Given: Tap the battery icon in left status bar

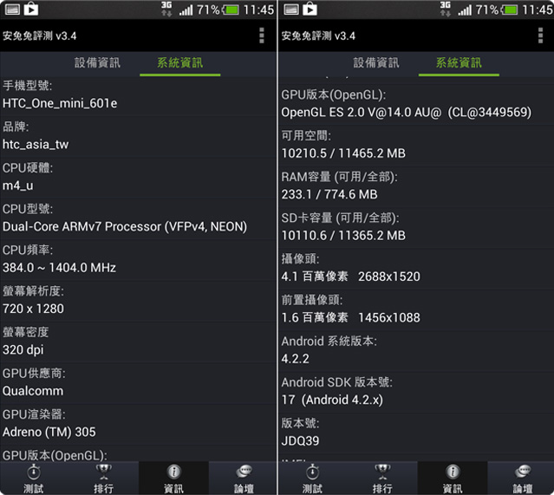Looking at the screenshot, I should tap(231, 10).
